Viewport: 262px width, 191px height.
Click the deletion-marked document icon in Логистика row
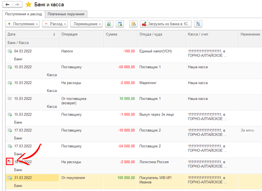tap(10, 162)
